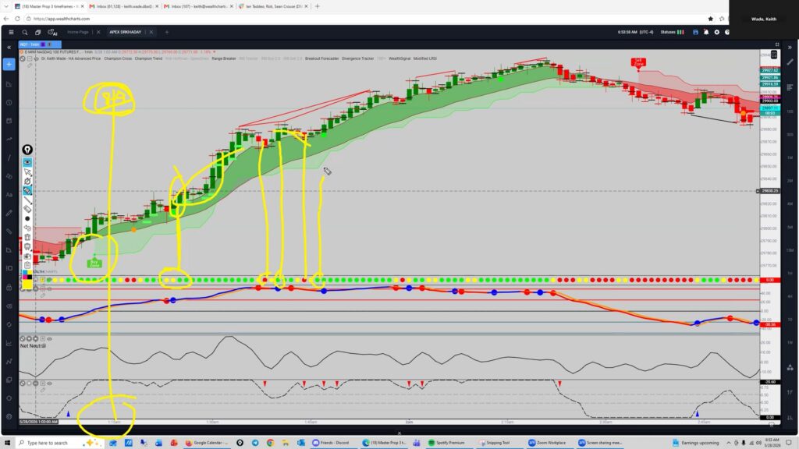Click the Divergence Tracker indicator label
The height and width of the screenshot is (449, 799).
pyautogui.click(x=357, y=58)
